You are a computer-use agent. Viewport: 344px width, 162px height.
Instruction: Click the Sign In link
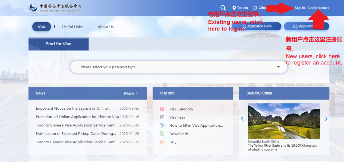(299, 8)
